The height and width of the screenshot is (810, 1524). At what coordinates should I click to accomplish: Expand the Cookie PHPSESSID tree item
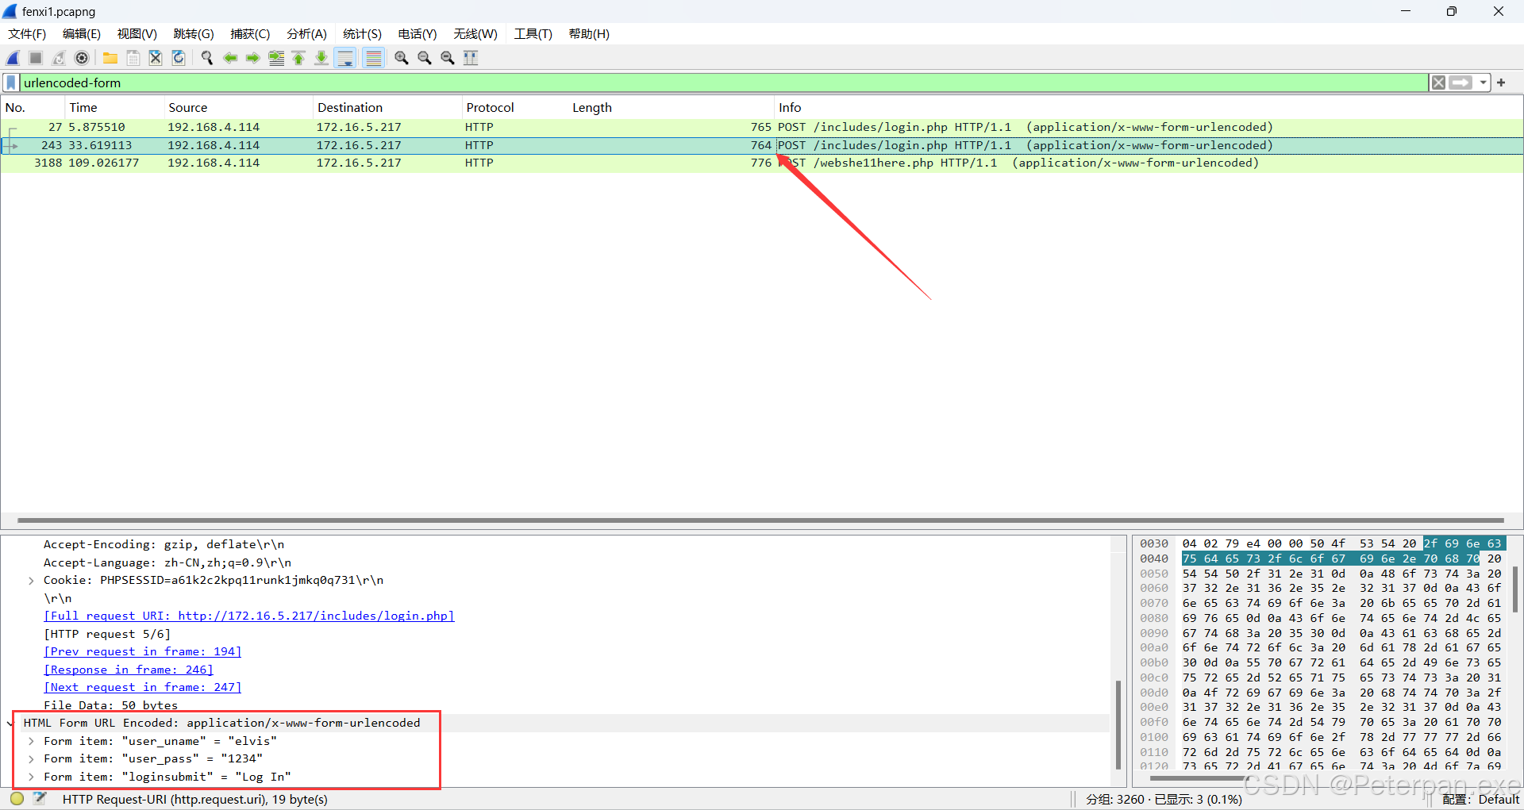[x=31, y=581]
